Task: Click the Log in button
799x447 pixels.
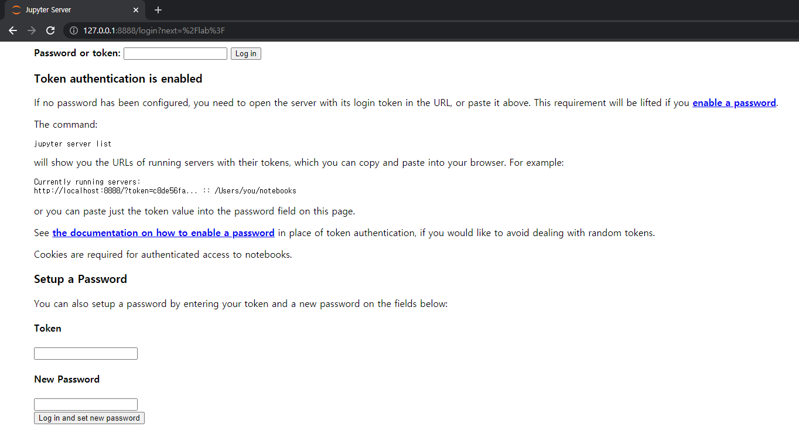Action: tap(246, 53)
